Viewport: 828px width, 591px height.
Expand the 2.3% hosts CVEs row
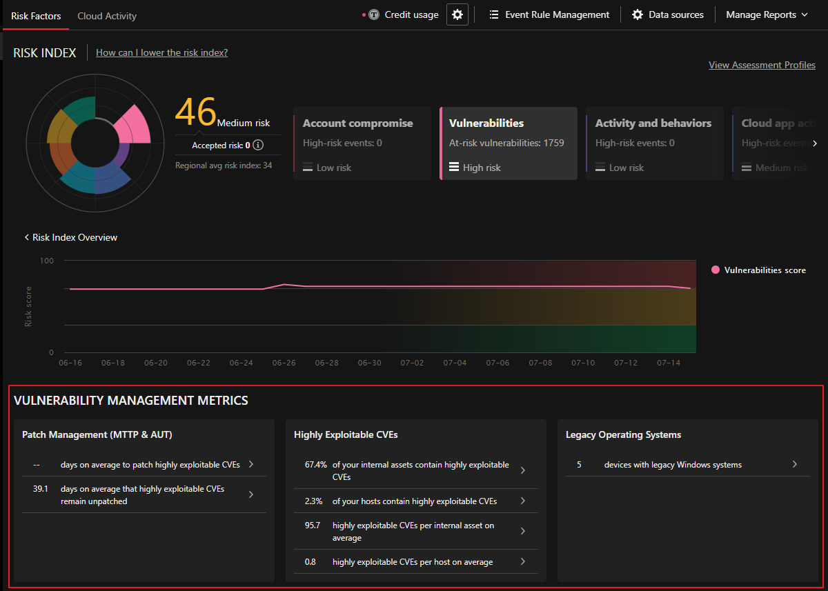pyautogui.click(x=523, y=501)
